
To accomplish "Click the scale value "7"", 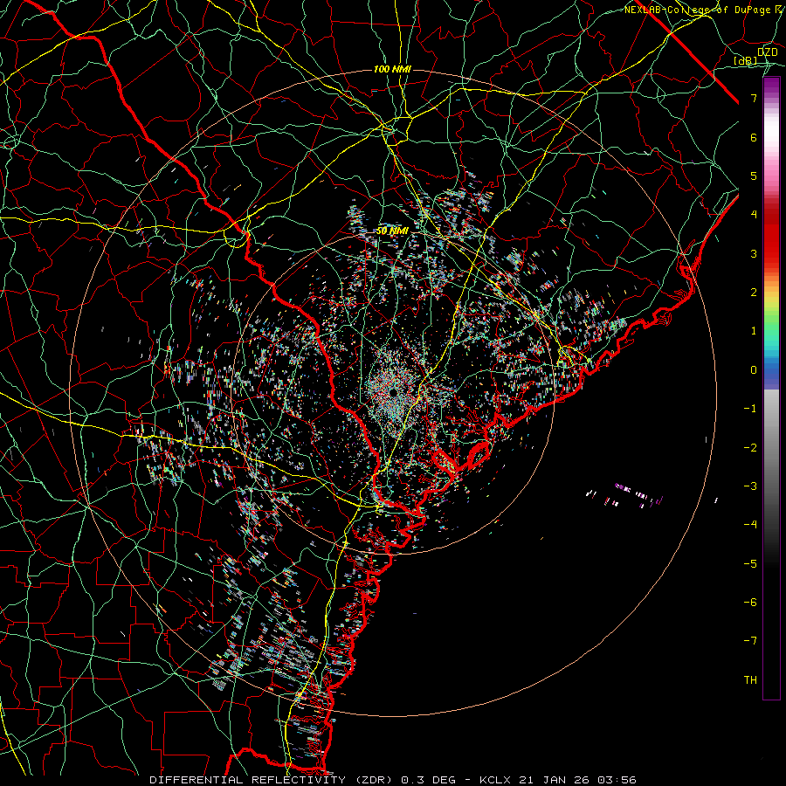I will tap(754, 98).
